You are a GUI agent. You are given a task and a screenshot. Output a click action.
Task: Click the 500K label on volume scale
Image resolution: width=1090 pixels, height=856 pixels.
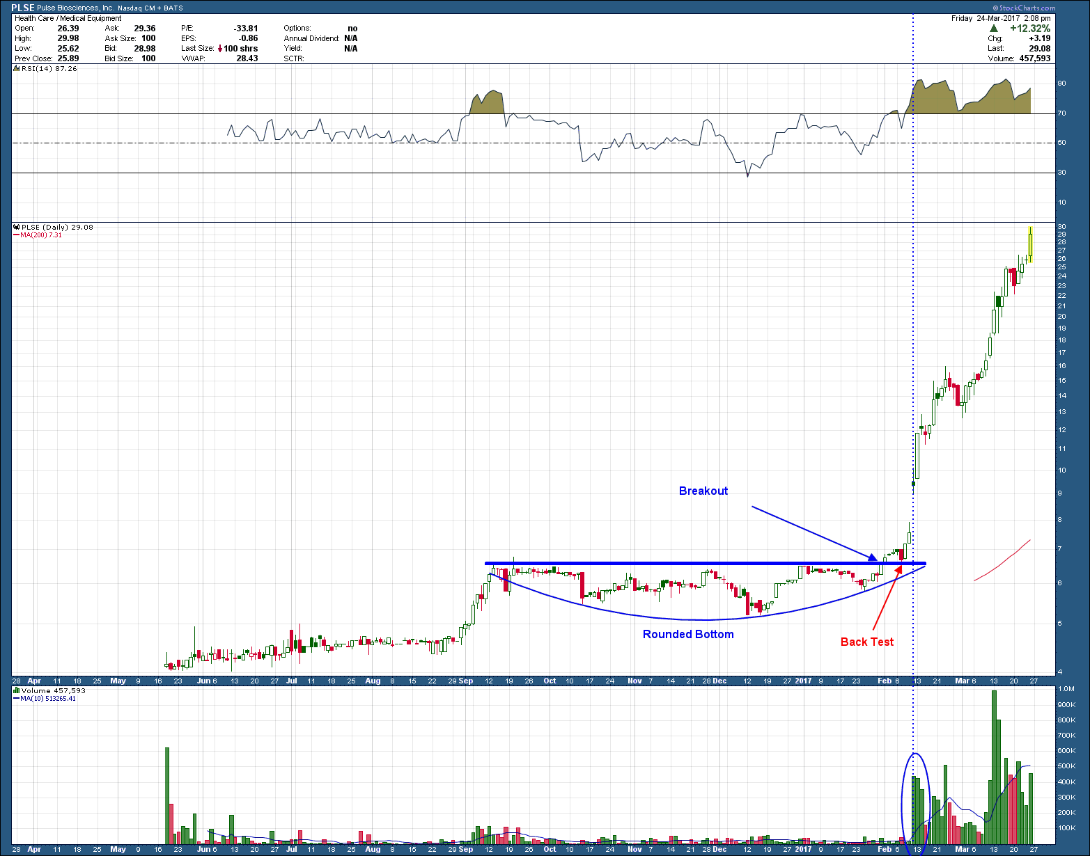point(1066,766)
